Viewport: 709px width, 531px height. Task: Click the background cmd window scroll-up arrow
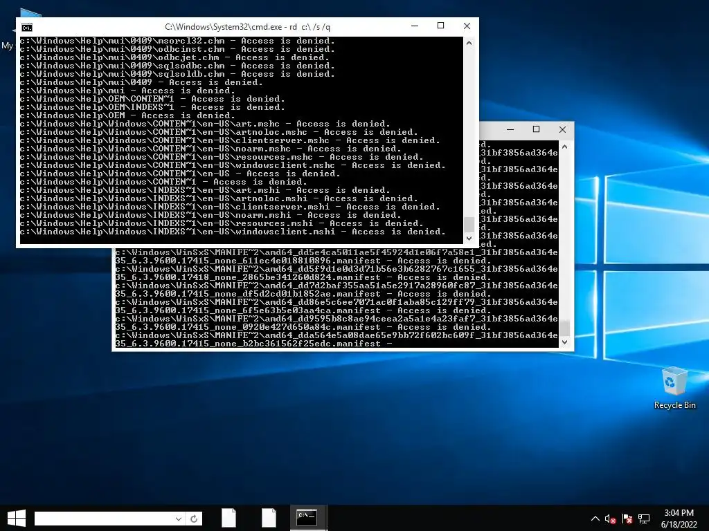[564, 147]
